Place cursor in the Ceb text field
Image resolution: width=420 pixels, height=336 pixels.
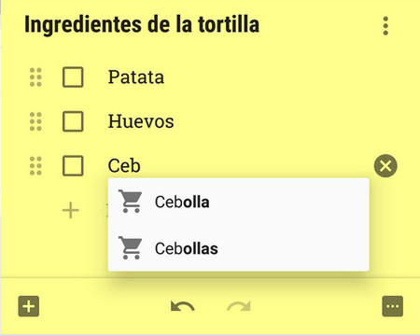pyautogui.click(x=236, y=166)
